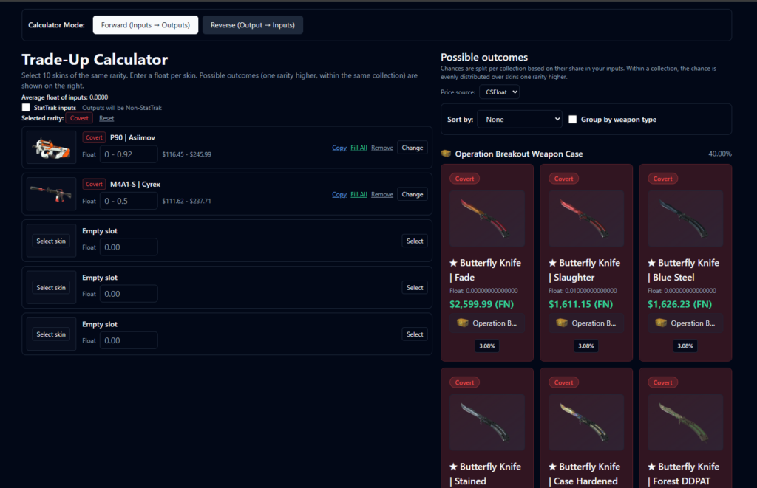The image size is (757, 488).
Task: Click the P90 Asiimov skin thumbnail
Action: (x=50, y=147)
